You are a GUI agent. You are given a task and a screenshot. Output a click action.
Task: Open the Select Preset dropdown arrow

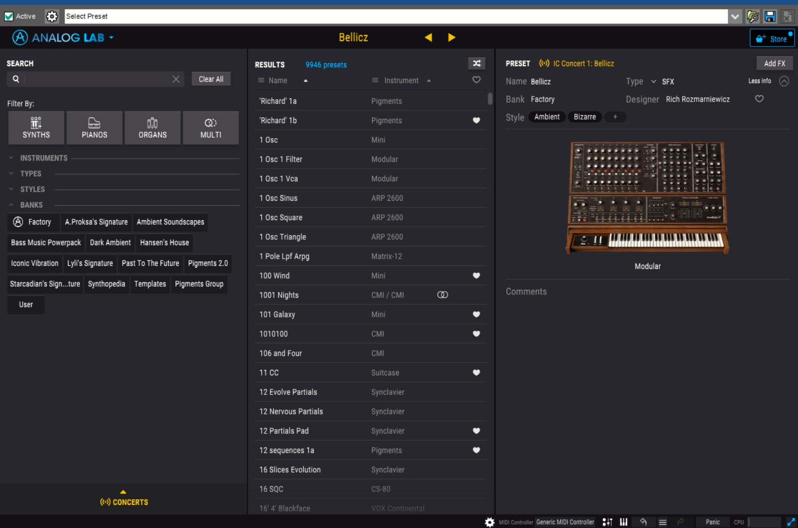tap(735, 17)
